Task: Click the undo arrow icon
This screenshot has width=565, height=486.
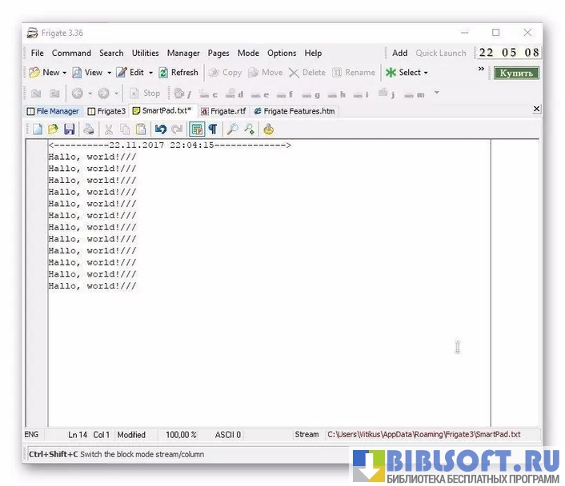Action: click(x=161, y=129)
